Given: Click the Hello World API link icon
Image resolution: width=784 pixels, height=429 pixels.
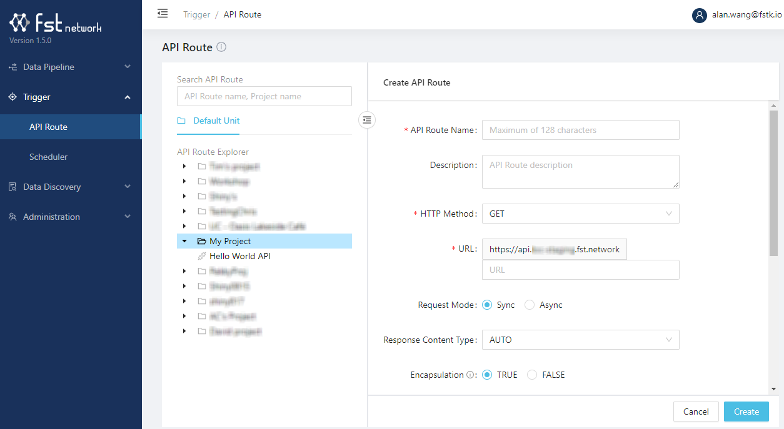Looking at the screenshot, I should pyautogui.click(x=202, y=256).
